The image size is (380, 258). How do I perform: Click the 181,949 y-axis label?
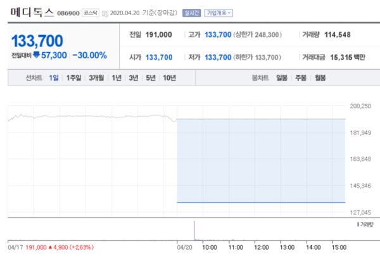[x=360, y=133]
